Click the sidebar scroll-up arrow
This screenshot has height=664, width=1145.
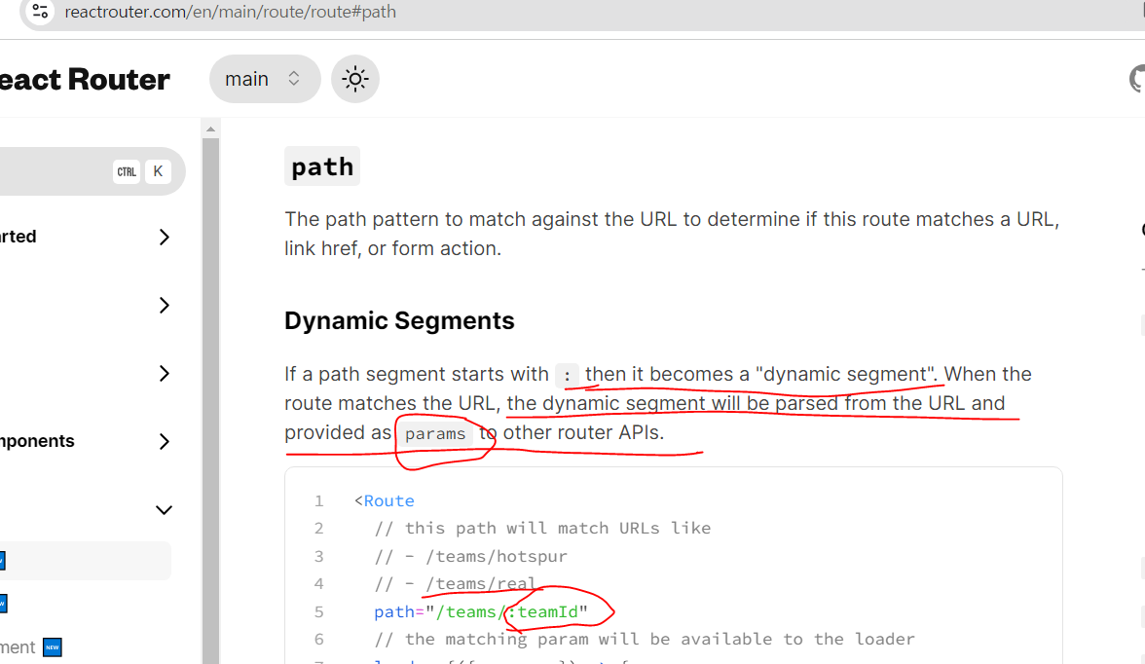point(210,129)
